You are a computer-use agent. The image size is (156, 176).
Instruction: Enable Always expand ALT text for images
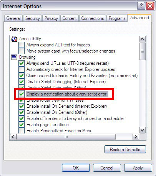[22, 45]
